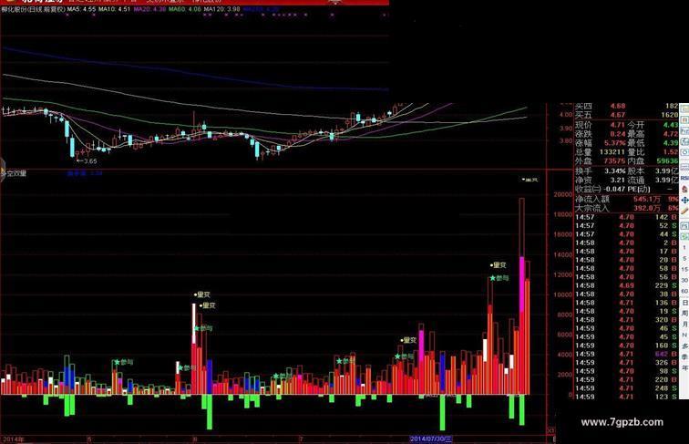Select the 14:59 trade with 642 B
This screenshot has height=444, width=689.
tap(627, 355)
